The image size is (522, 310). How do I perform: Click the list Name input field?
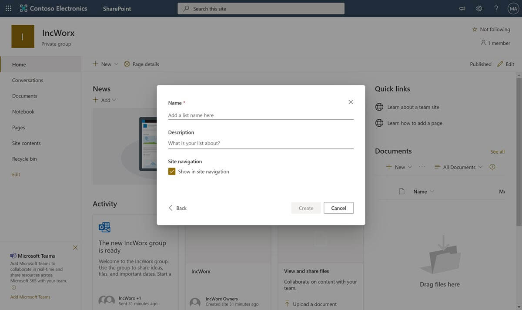[261, 115]
